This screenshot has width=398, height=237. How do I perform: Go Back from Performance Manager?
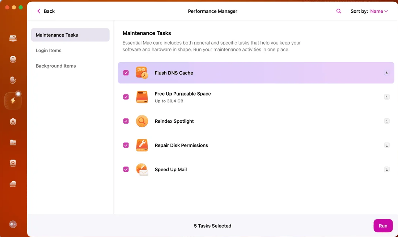46,11
